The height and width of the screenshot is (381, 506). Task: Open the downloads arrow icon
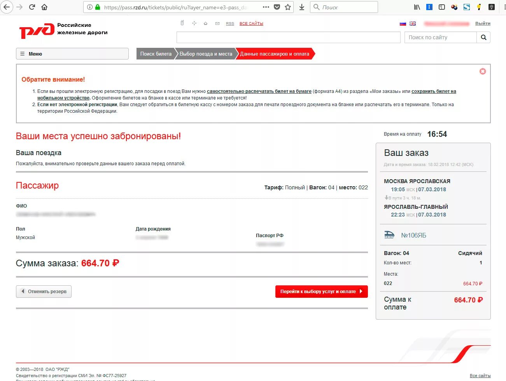click(x=301, y=7)
